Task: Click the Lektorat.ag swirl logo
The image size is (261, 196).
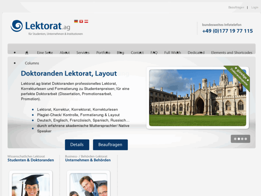Action: (x=17, y=26)
